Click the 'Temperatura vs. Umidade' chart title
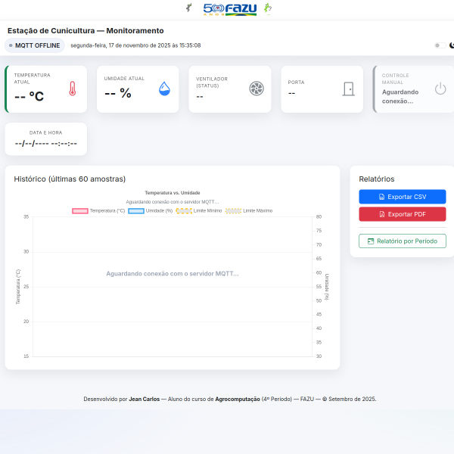 coord(173,193)
